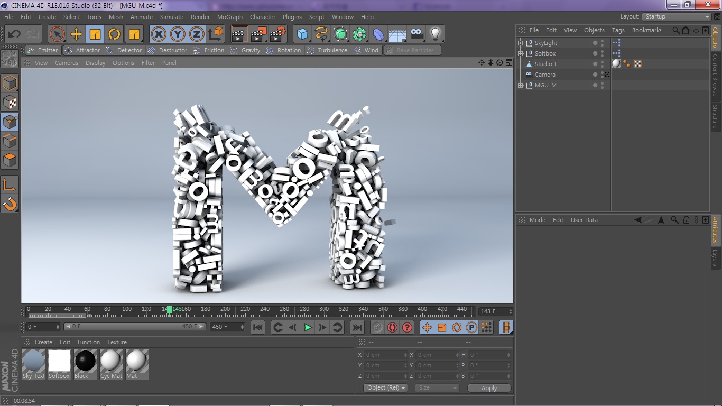722x406 pixels.
Task: Select the Sky Text material swatch
Action: [34, 364]
